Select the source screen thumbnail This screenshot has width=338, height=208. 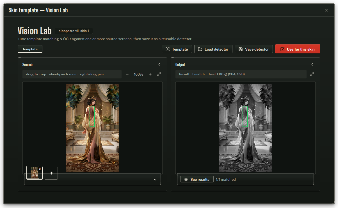(35, 173)
